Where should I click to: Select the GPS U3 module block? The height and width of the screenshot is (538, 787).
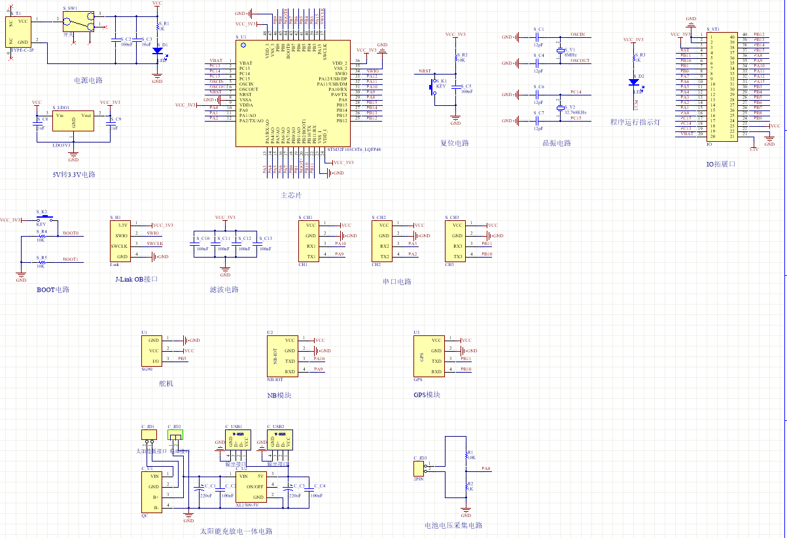(x=429, y=356)
